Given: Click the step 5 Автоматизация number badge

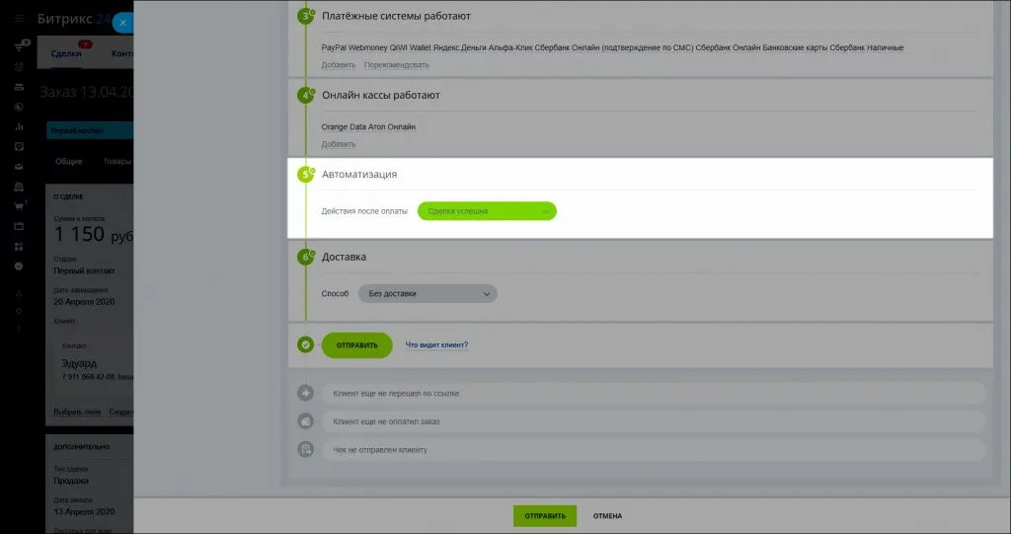Looking at the screenshot, I should click(x=306, y=175).
